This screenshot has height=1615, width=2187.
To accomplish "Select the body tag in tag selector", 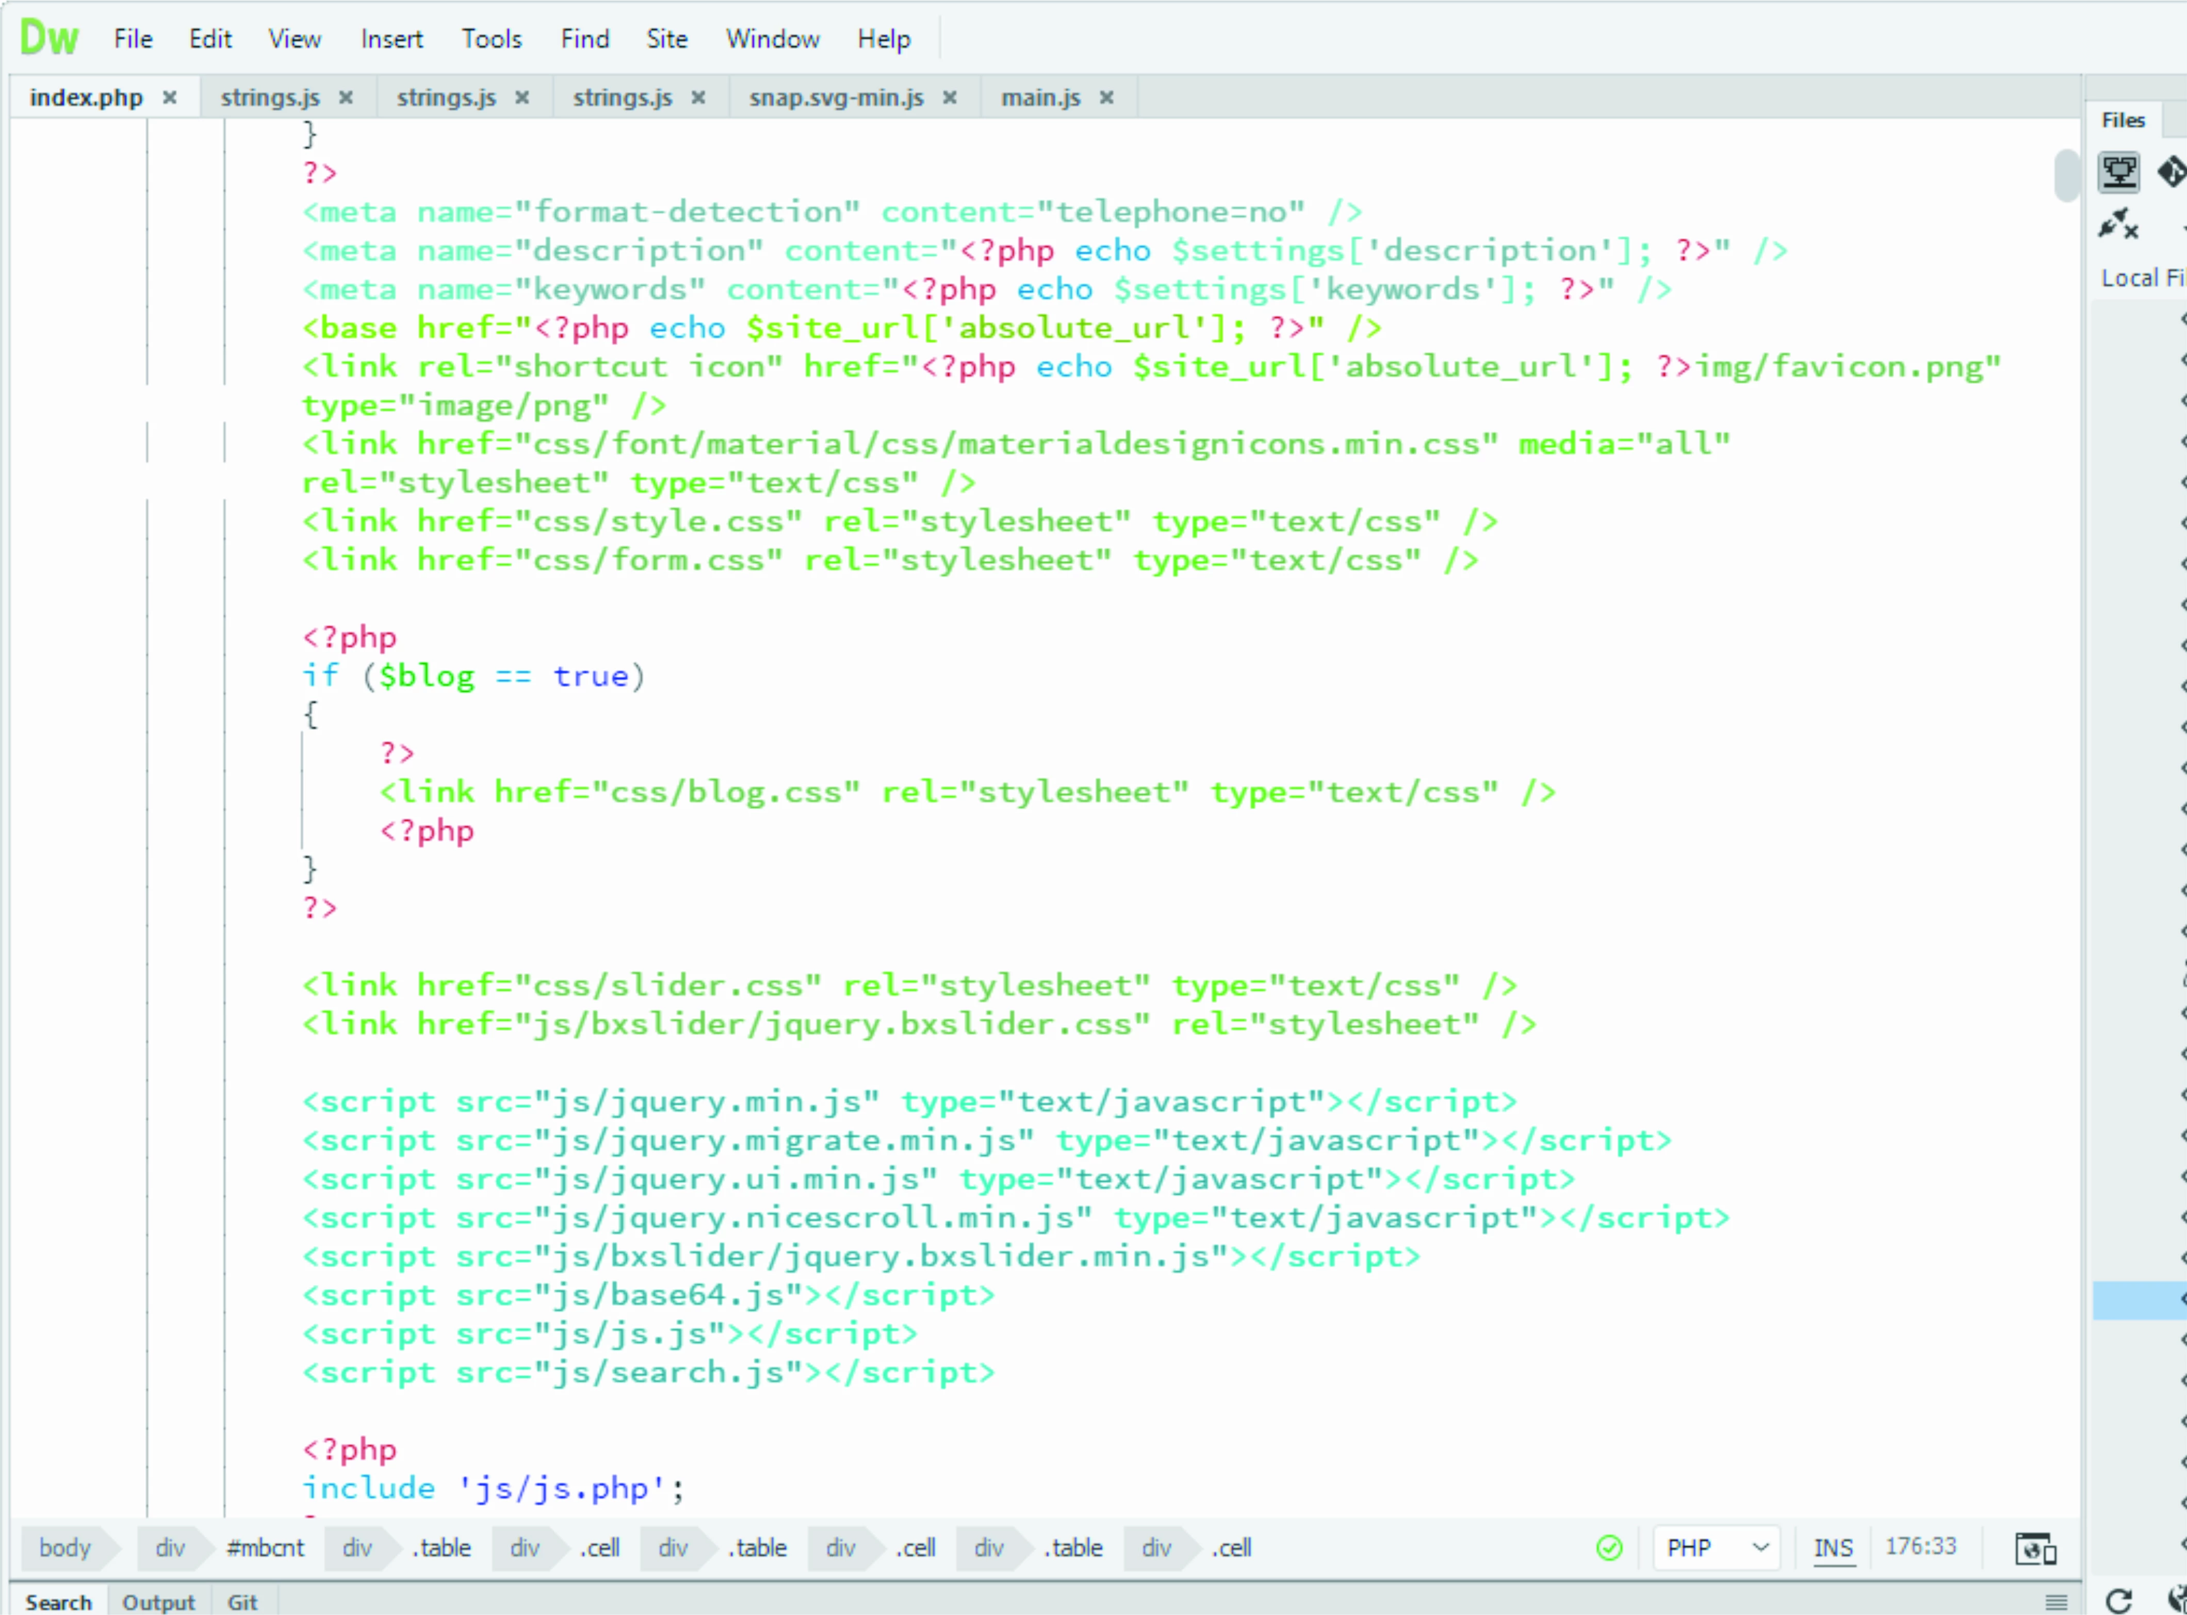I will point(64,1547).
